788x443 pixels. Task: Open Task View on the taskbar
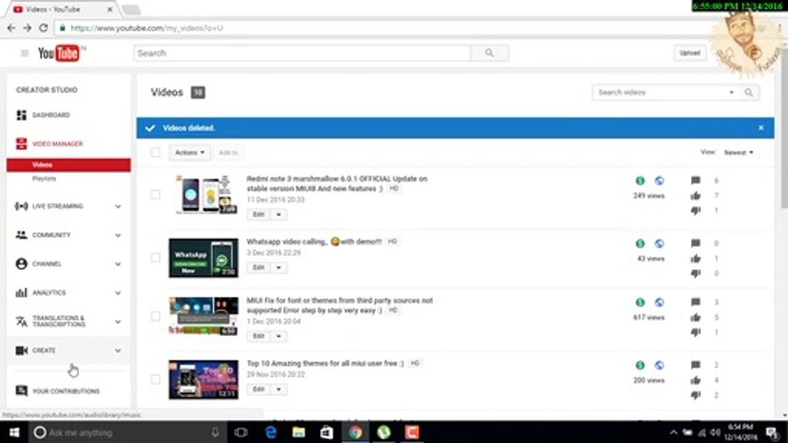click(241, 433)
